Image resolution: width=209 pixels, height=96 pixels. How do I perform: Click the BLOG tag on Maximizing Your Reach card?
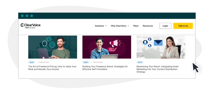click(140, 62)
